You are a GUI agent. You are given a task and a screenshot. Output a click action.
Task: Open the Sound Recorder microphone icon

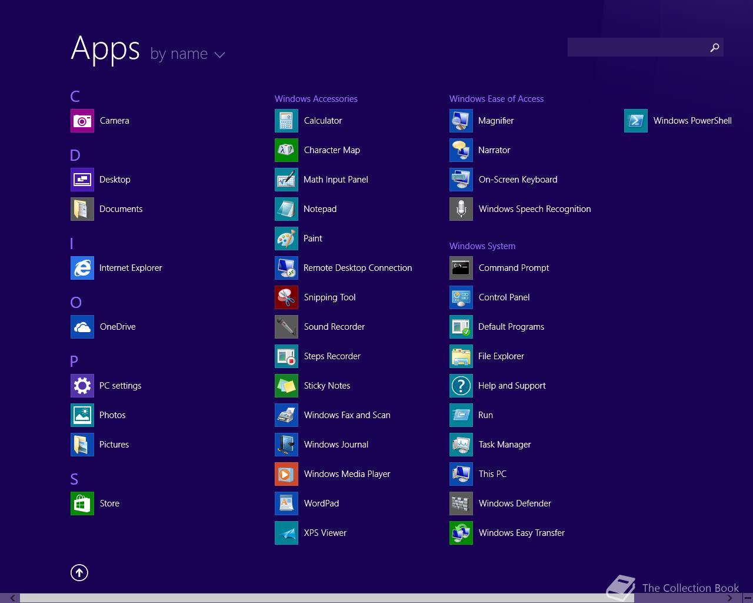(286, 327)
